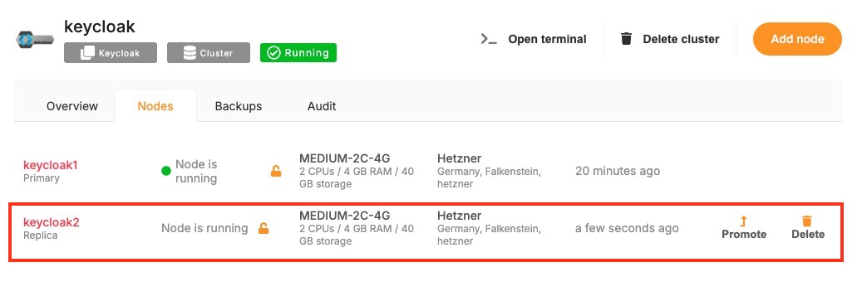Click the trash icon beside Delete cluster

[x=627, y=39]
